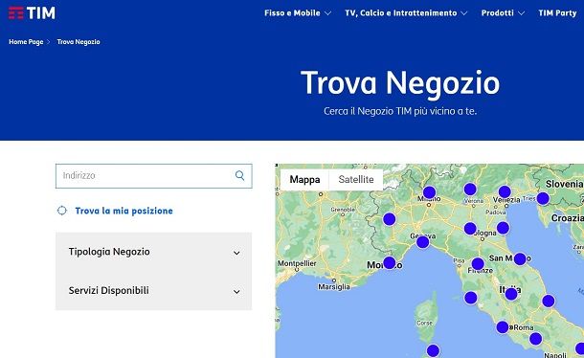Switch map to Mappa view
Screen dimensions: 584x358
point(304,180)
